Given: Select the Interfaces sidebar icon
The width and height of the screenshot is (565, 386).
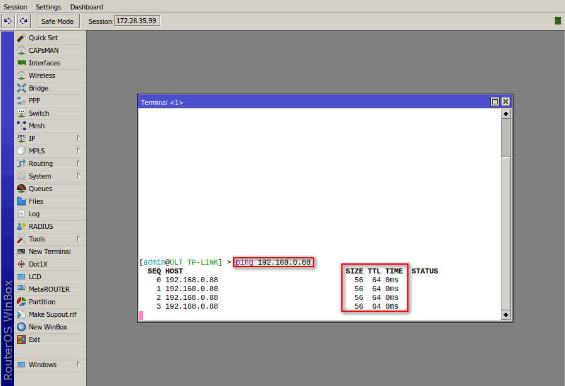Looking at the screenshot, I should pyautogui.click(x=21, y=63).
